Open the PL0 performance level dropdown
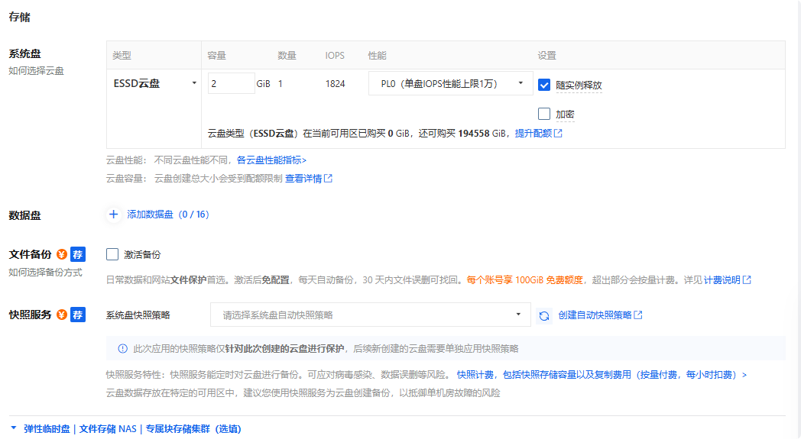 click(450, 83)
